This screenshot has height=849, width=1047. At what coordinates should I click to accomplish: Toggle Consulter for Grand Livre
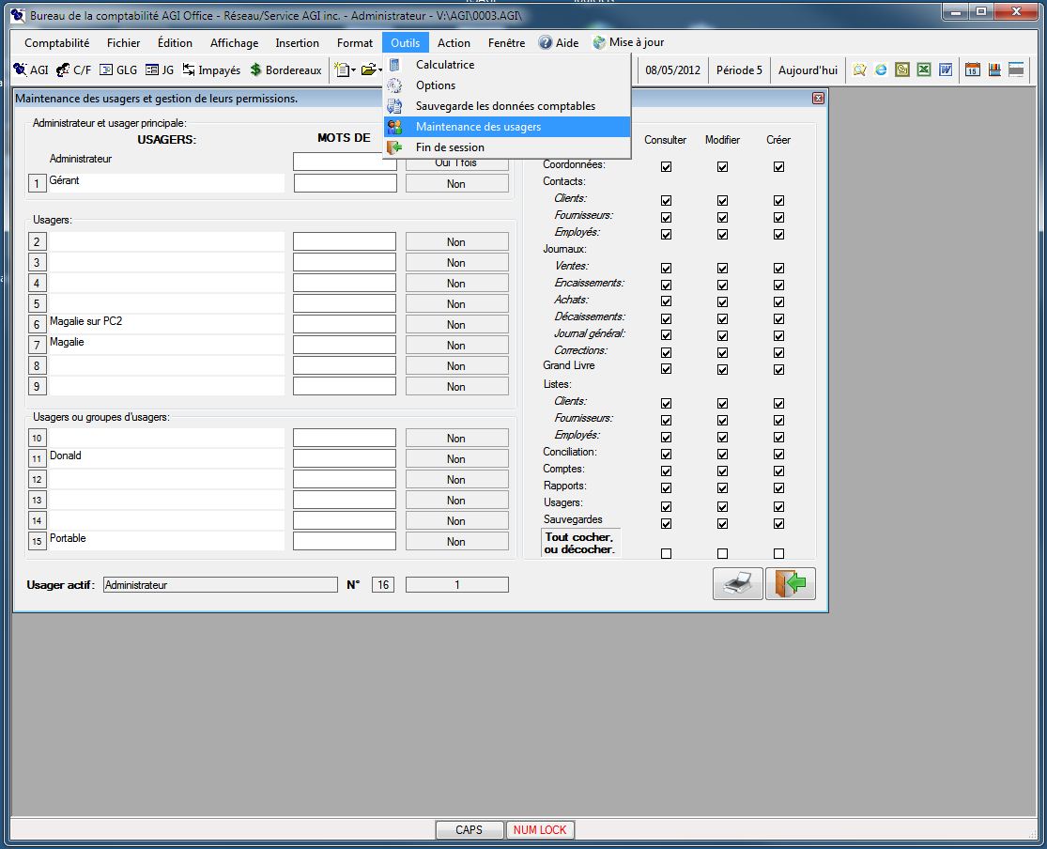(666, 369)
